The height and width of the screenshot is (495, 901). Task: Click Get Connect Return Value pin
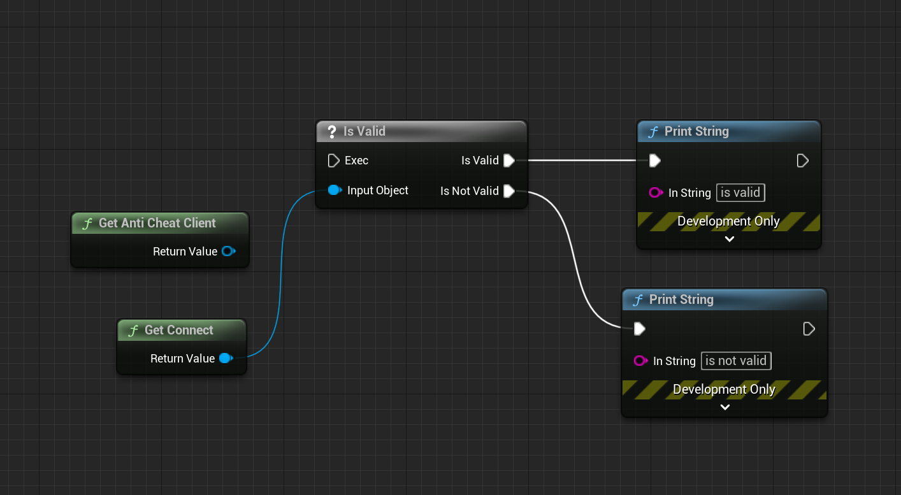pyautogui.click(x=225, y=359)
